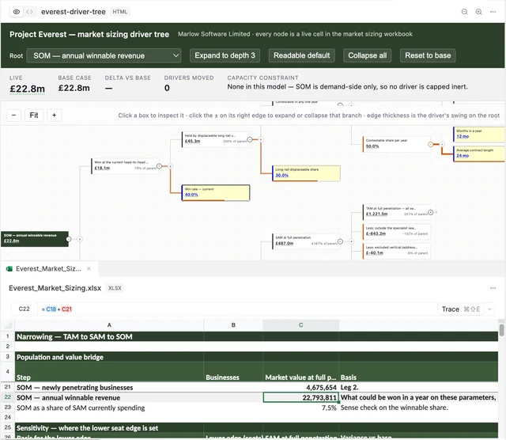
Task: Collapse the 'Won at the current head-to-head' branch
Action: point(159,166)
